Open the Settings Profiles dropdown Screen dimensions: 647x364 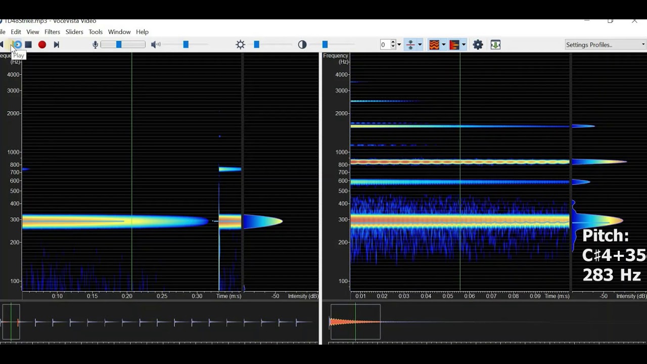click(606, 44)
